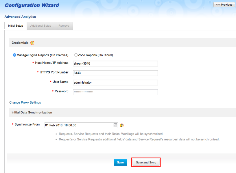The width and height of the screenshot is (236, 173).
Task: Click the Save button
Action: [120, 162]
